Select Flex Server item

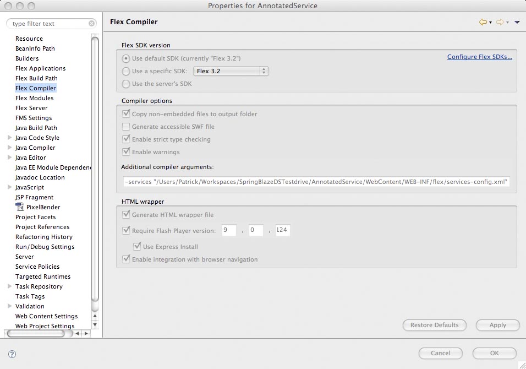pyautogui.click(x=31, y=108)
